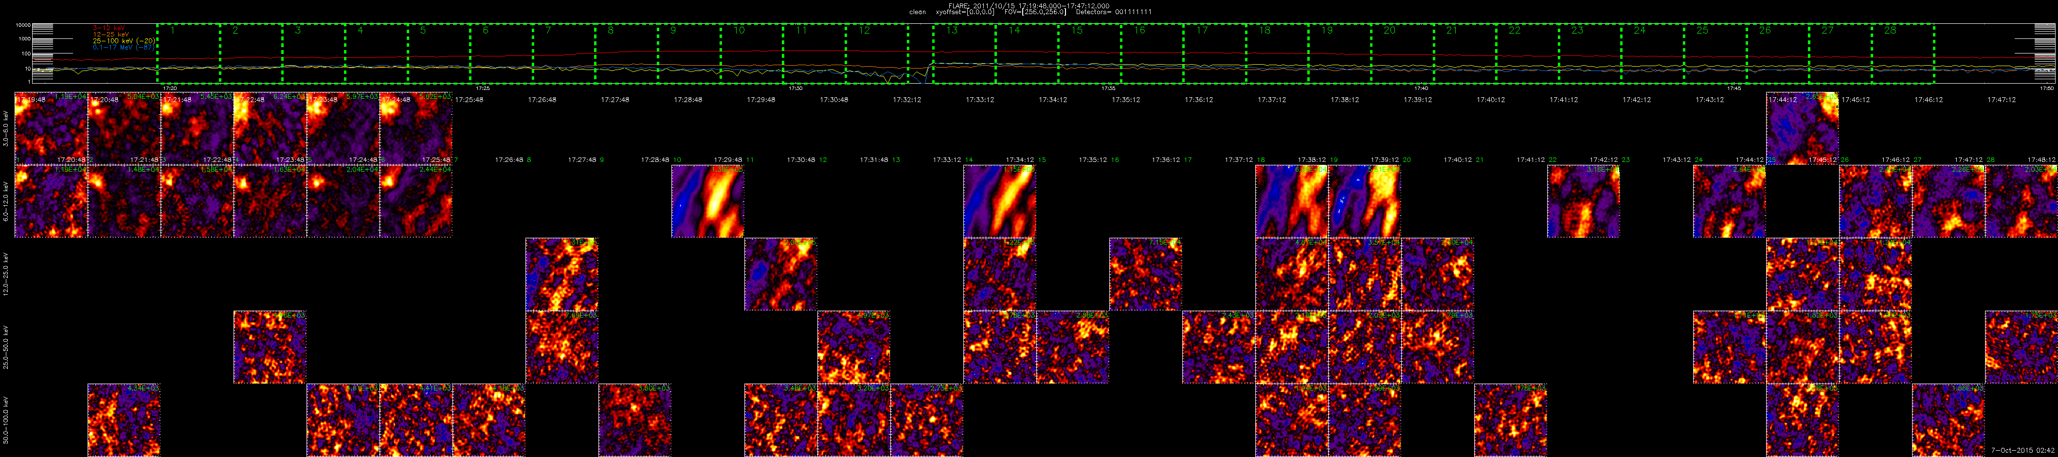The image size is (2058, 457).
Task: Open the 6.0-12.0 keV image for interval 19
Action: (x=1365, y=201)
